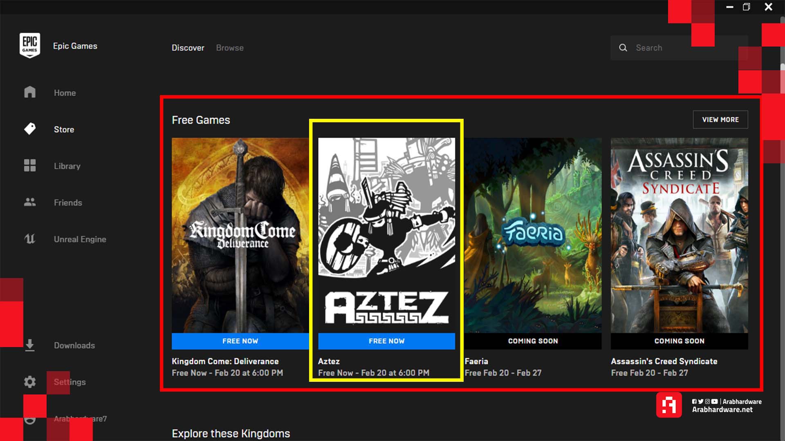Viewport: 785px width, 441px height.
Task: Go to the Store section
Action: click(64, 129)
